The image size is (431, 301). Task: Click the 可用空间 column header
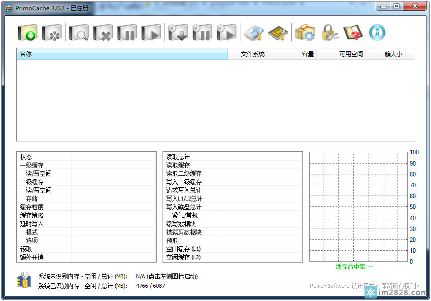pyautogui.click(x=341, y=54)
